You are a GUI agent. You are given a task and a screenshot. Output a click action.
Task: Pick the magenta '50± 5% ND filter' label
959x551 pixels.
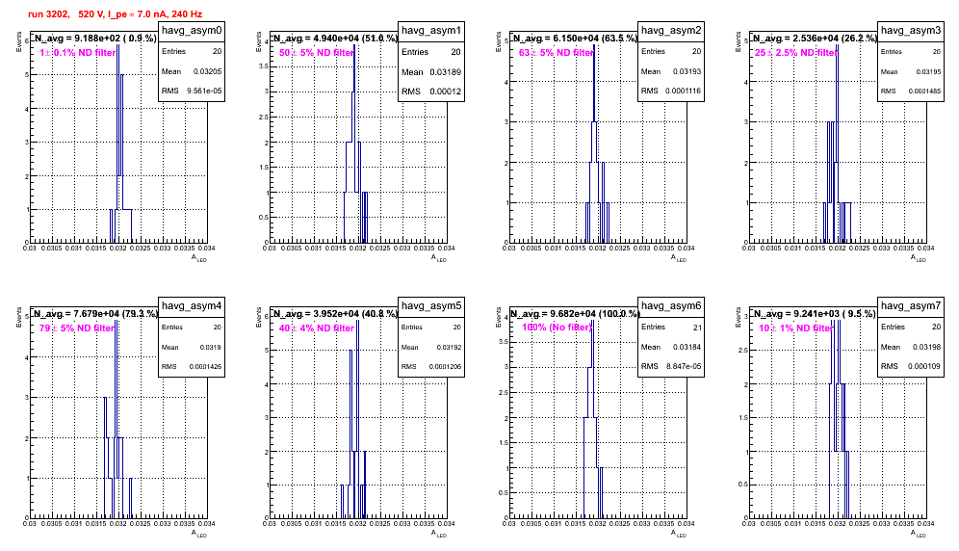[x=317, y=53]
